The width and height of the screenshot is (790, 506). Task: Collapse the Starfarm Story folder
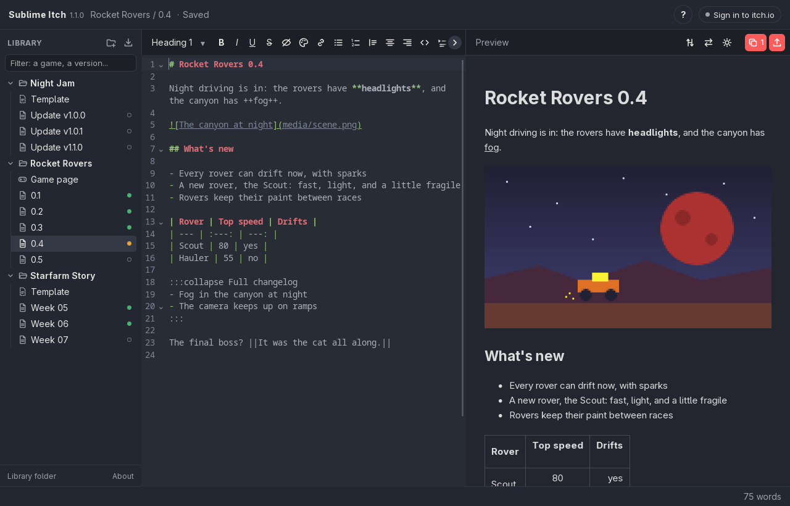[10, 276]
